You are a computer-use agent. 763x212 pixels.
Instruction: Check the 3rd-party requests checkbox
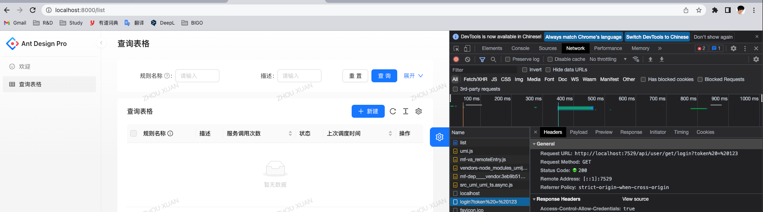tap(455, 89)
